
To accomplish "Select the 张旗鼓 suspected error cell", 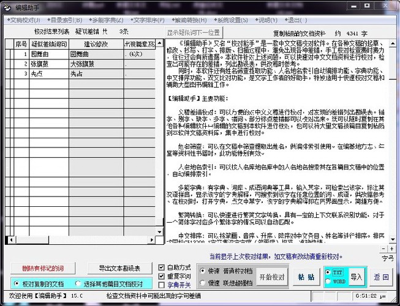I will 49,64.
